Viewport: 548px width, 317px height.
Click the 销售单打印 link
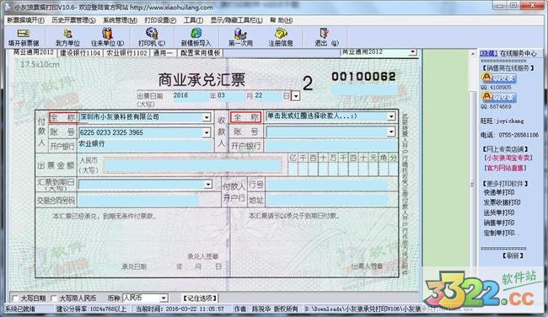coord(499,223)
